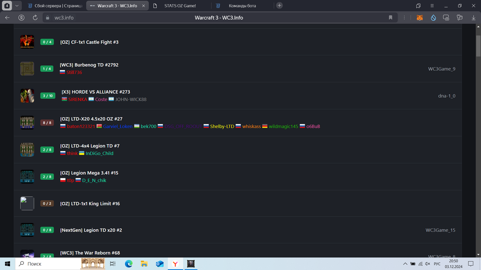The image size is (481, 270).
Task: Switch to the Команды бота tab
Action: [x=242, y=6]
